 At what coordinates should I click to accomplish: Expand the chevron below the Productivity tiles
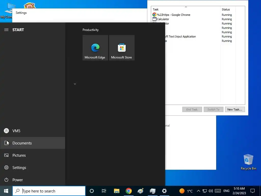click(x=75, y=84)
